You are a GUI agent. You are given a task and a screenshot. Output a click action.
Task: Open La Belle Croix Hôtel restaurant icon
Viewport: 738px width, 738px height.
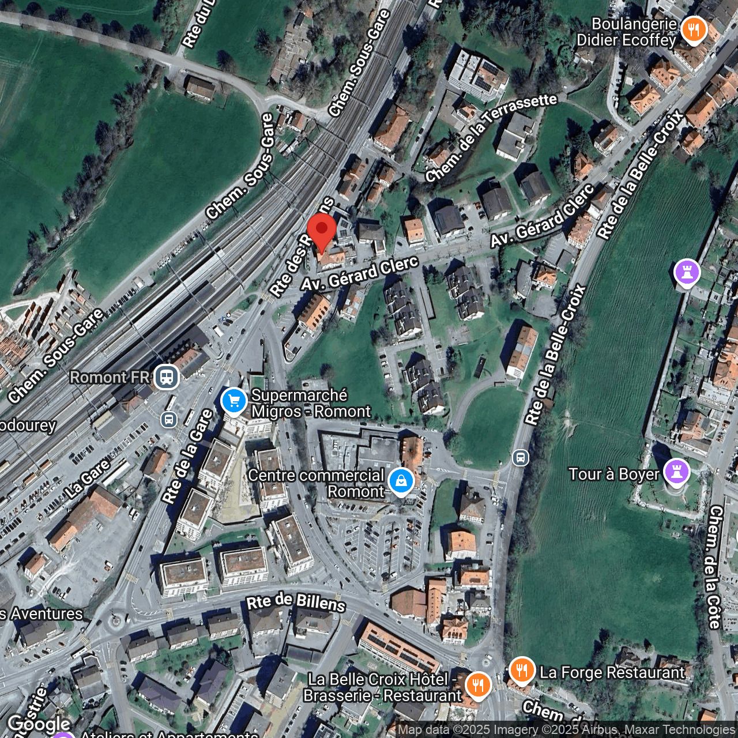click(x=477, y=685)
